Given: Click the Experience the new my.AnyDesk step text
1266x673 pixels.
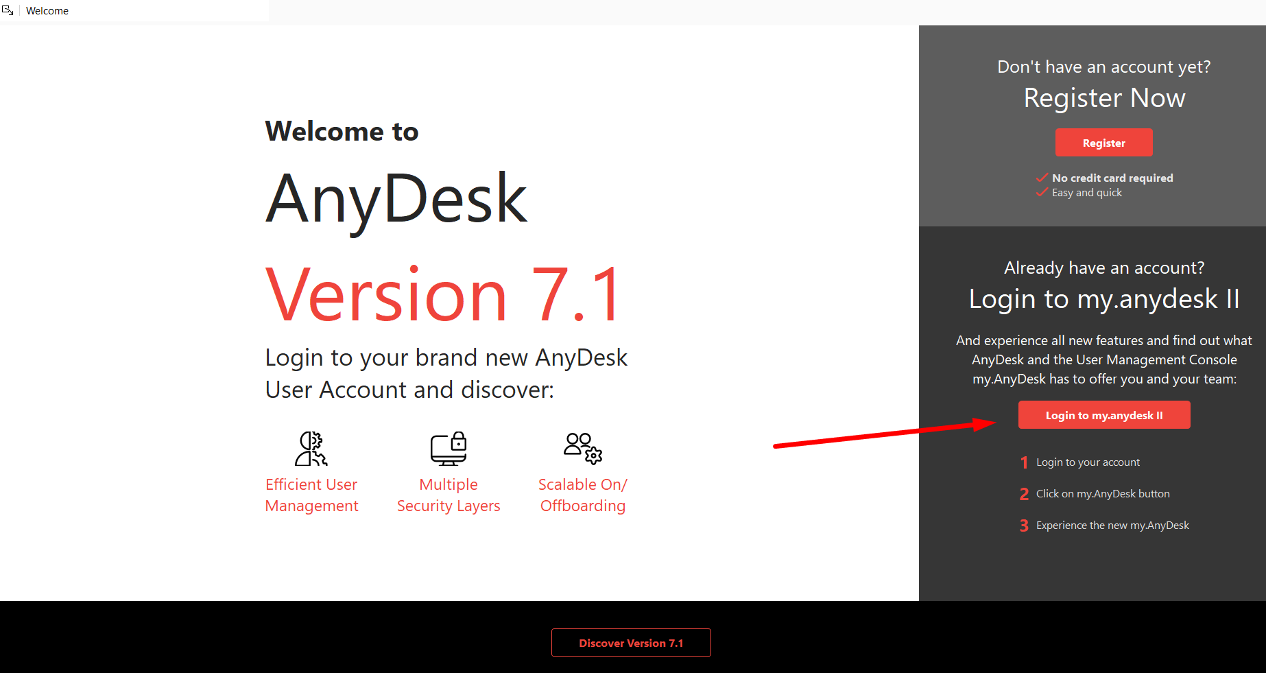Looking at the screenshot, I should [1112, 526].
